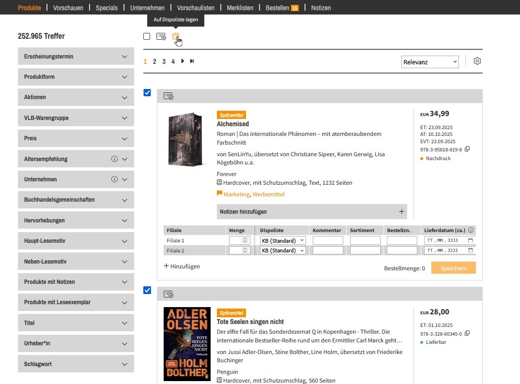The height and width of the screenshot is (384, 520).
Task: Click the add to Merkliste icon in toolbar
Action: coord(161,37)
